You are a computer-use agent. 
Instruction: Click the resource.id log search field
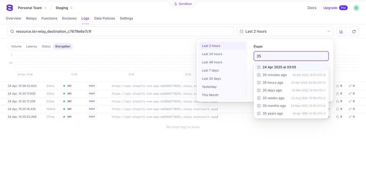point(120,32)
